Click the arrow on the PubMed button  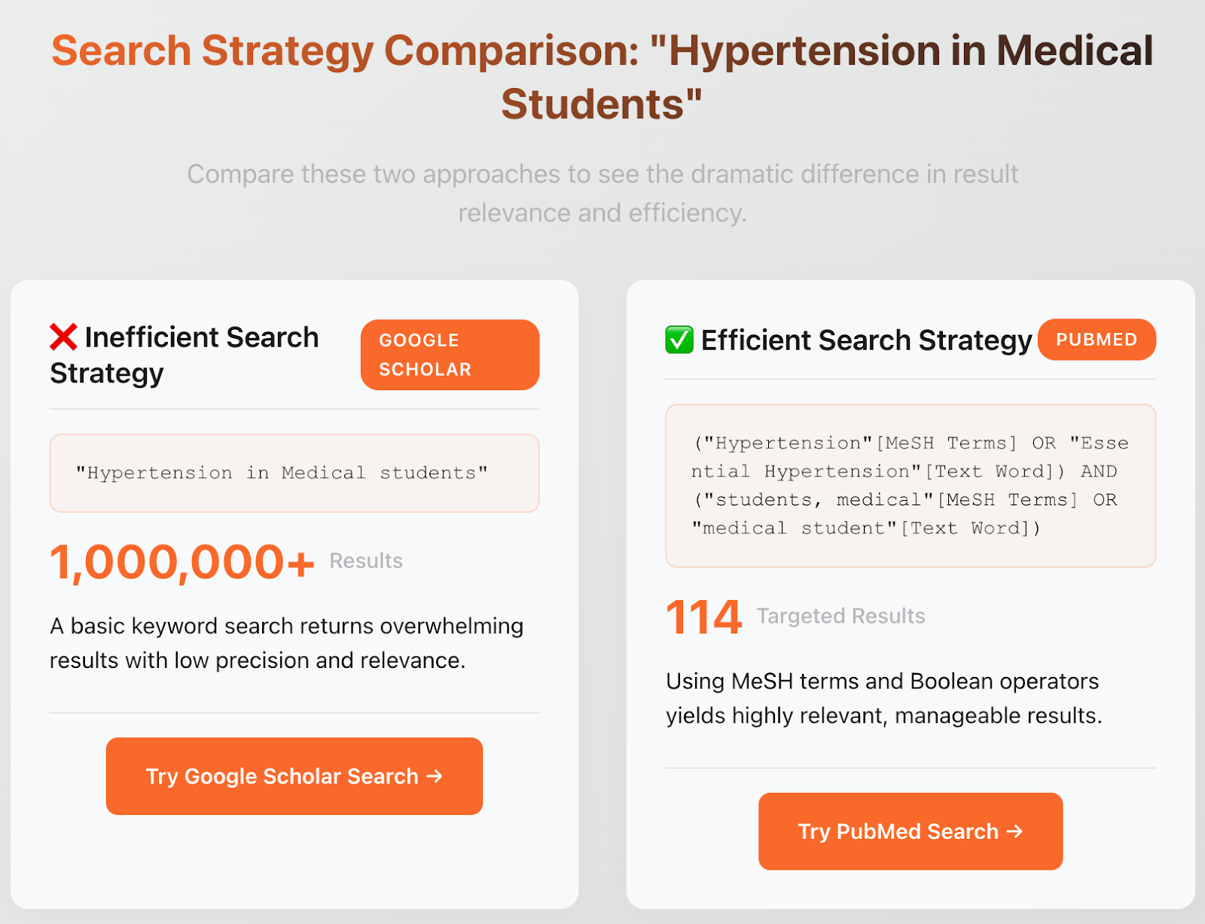click(1014, 831)
